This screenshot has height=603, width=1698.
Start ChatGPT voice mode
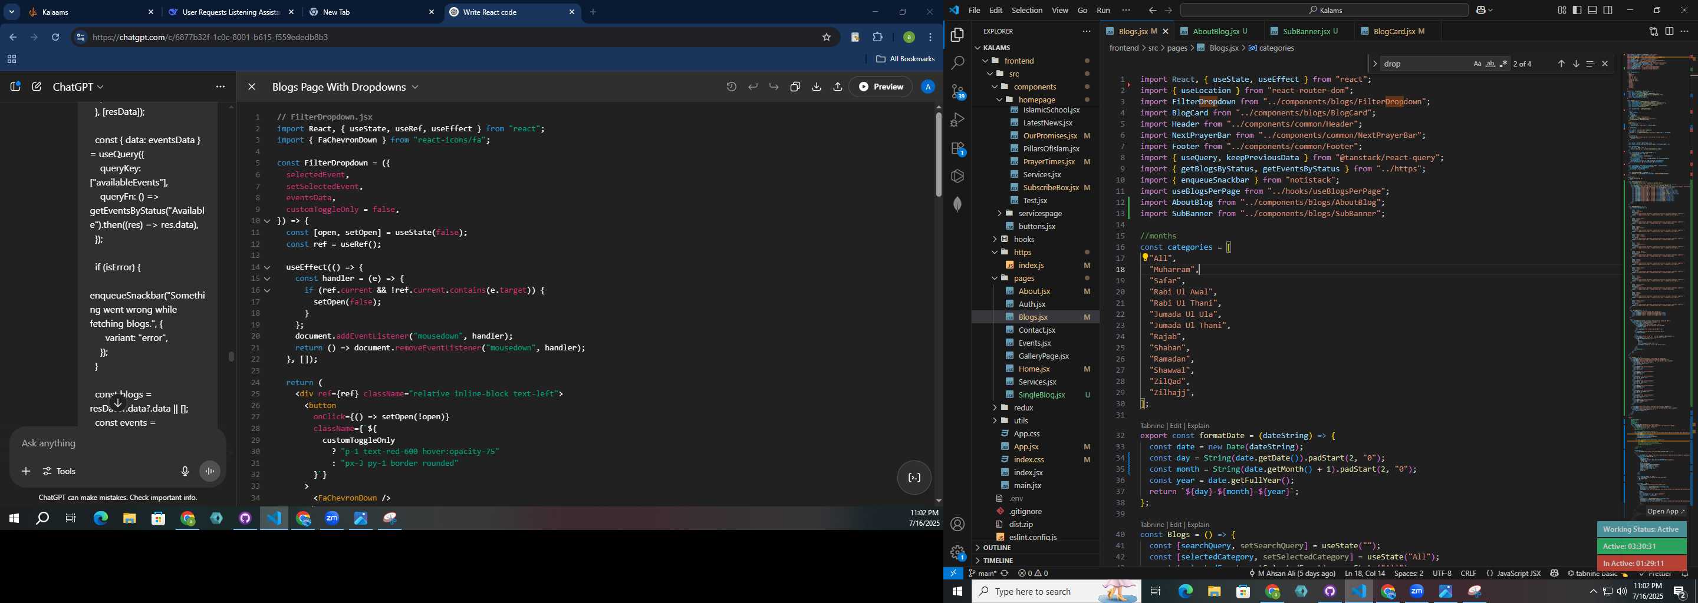pos(210,471)
